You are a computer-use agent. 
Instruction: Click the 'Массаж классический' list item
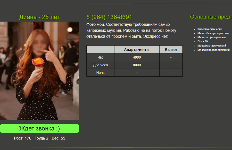click(212, 46)
